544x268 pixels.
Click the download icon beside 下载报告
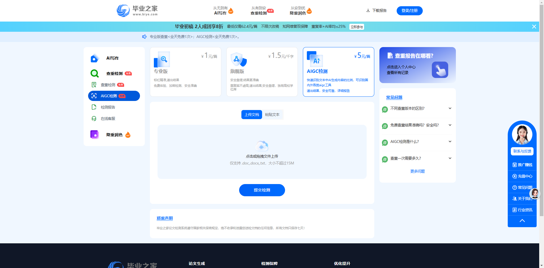[x=368, y=10]
